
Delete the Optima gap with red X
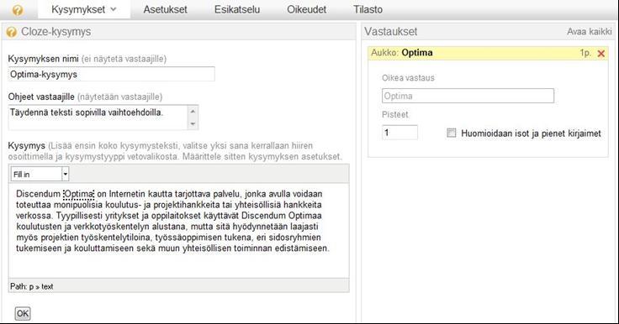[600, 54]
